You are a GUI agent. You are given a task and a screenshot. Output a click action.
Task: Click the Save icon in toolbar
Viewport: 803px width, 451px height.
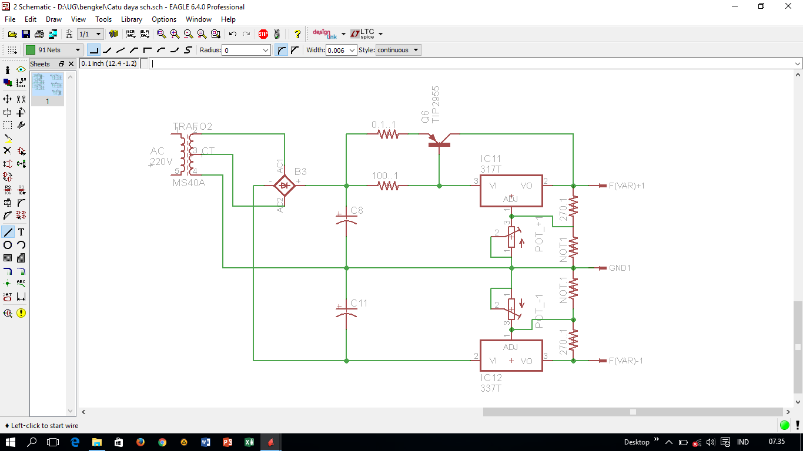pyautogui.click(x=26, y=34)
